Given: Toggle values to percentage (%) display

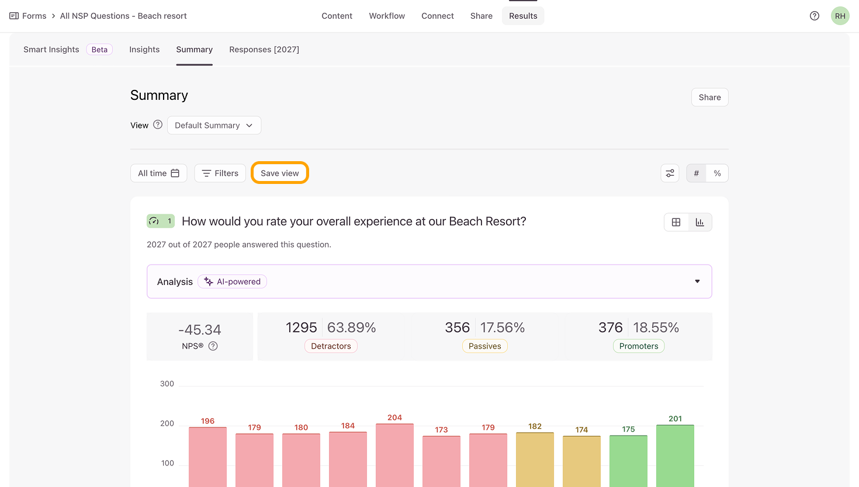Looking at the screenshot, I should pyautogui.click(x=717, y=173).
